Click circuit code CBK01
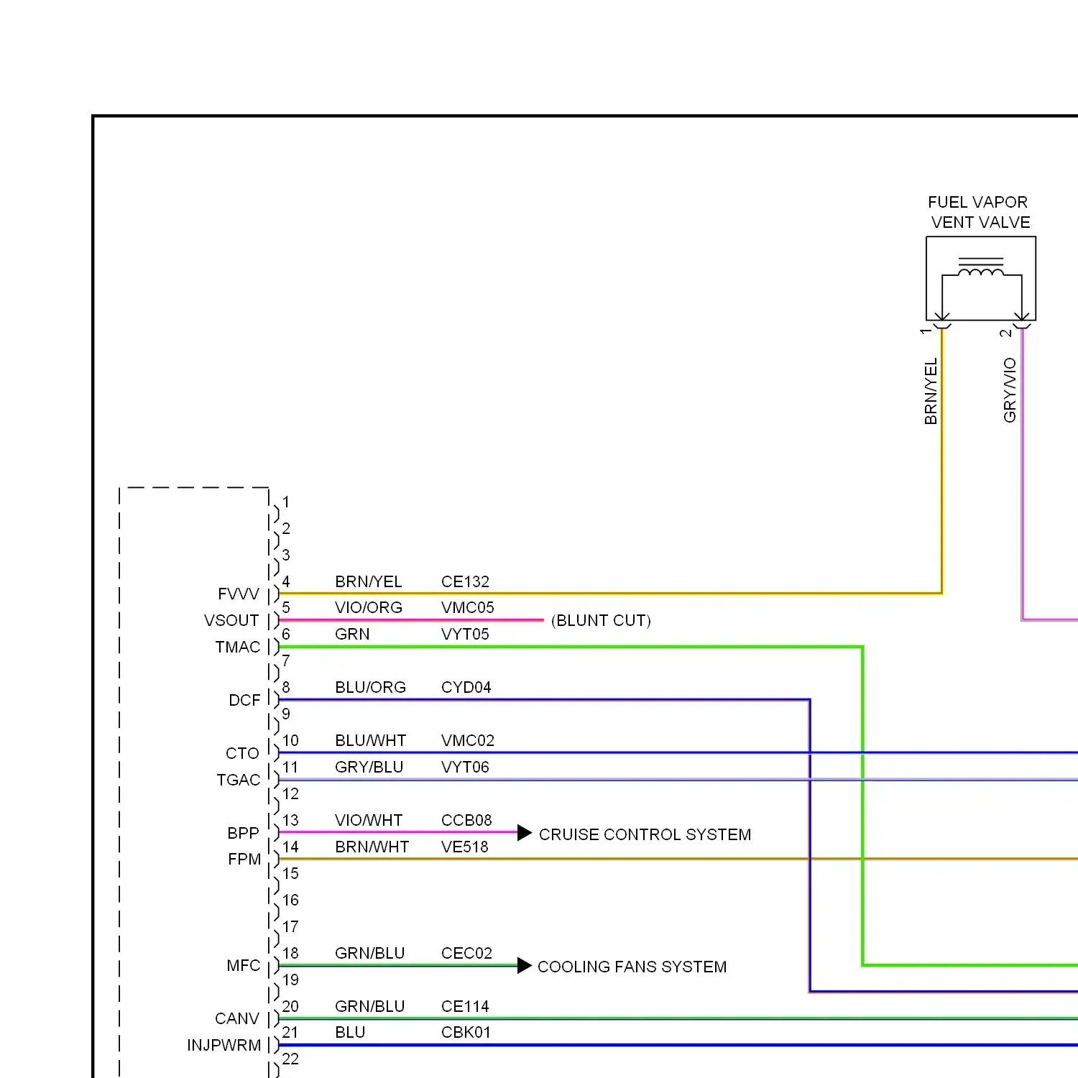Viewport: 1078px width, 1078px height. pos(466,1032)
